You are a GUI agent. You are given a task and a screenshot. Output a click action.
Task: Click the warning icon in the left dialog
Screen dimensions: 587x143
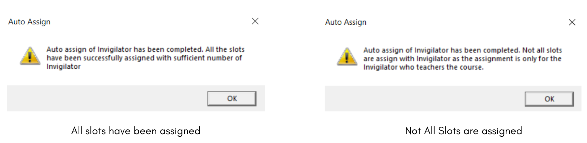tap(30, 56)
